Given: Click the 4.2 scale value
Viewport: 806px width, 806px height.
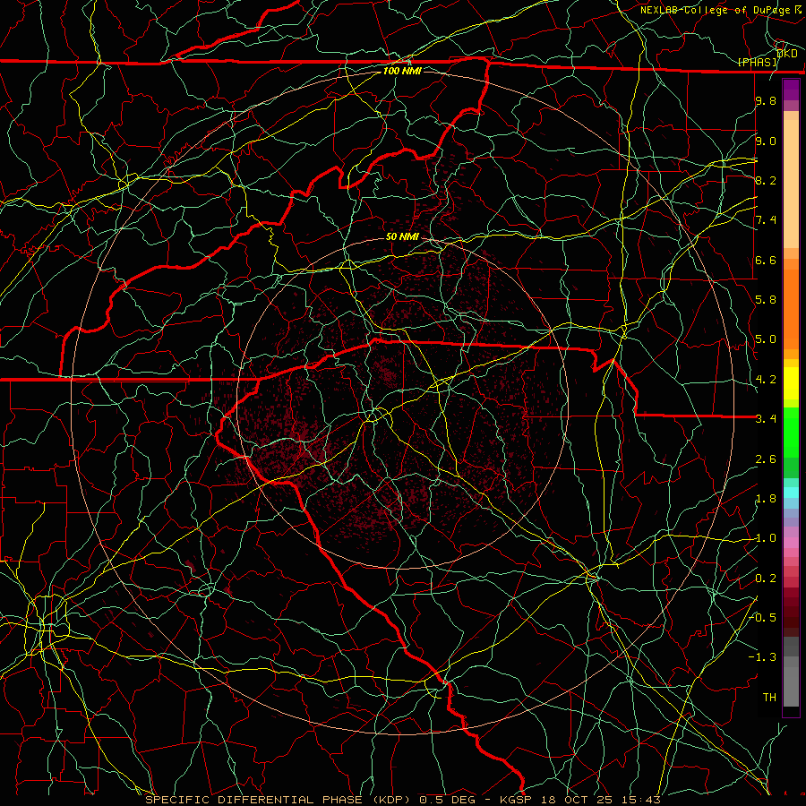Looking at the screenshot, I should [766, 380].
